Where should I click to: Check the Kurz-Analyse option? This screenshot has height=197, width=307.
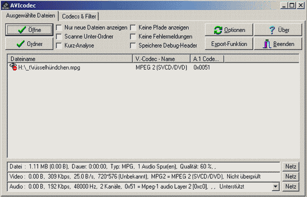click(x=59, y=45)
